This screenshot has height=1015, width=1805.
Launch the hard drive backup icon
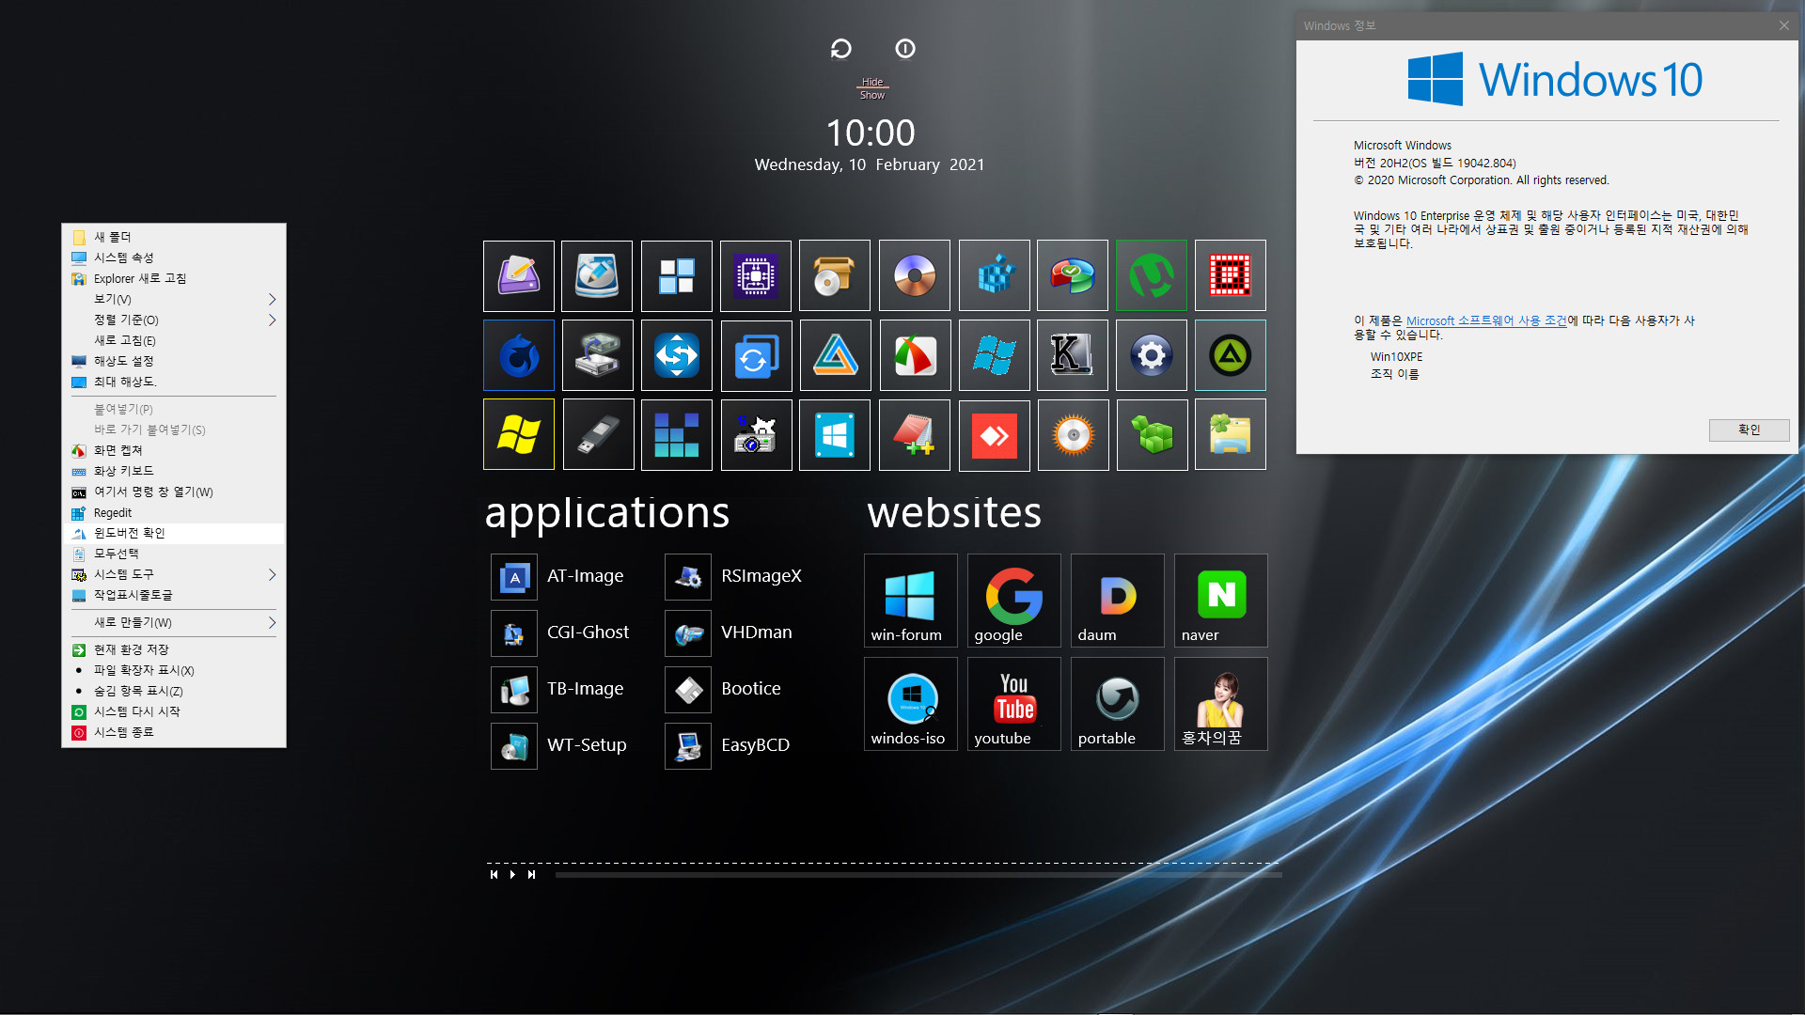(x=598, y=355)
